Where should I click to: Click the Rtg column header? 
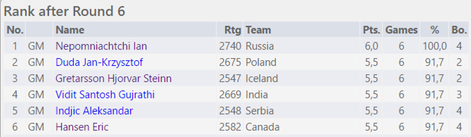pos(233,30)
